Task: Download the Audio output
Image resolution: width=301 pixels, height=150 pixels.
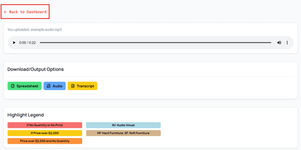Action: coord(55,86)
